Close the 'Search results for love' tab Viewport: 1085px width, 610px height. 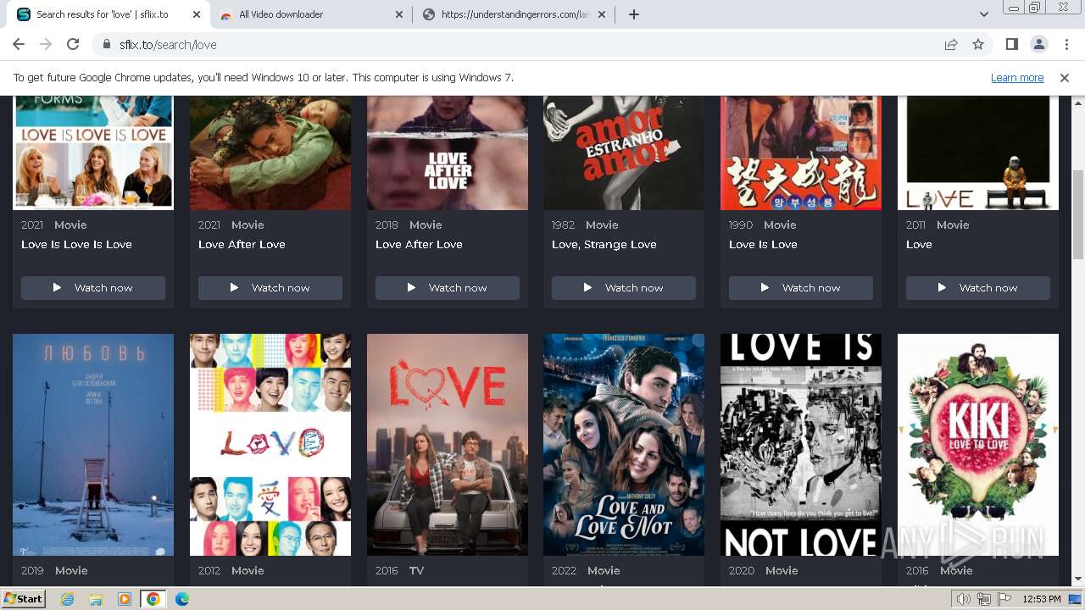[x=196, y=14]
